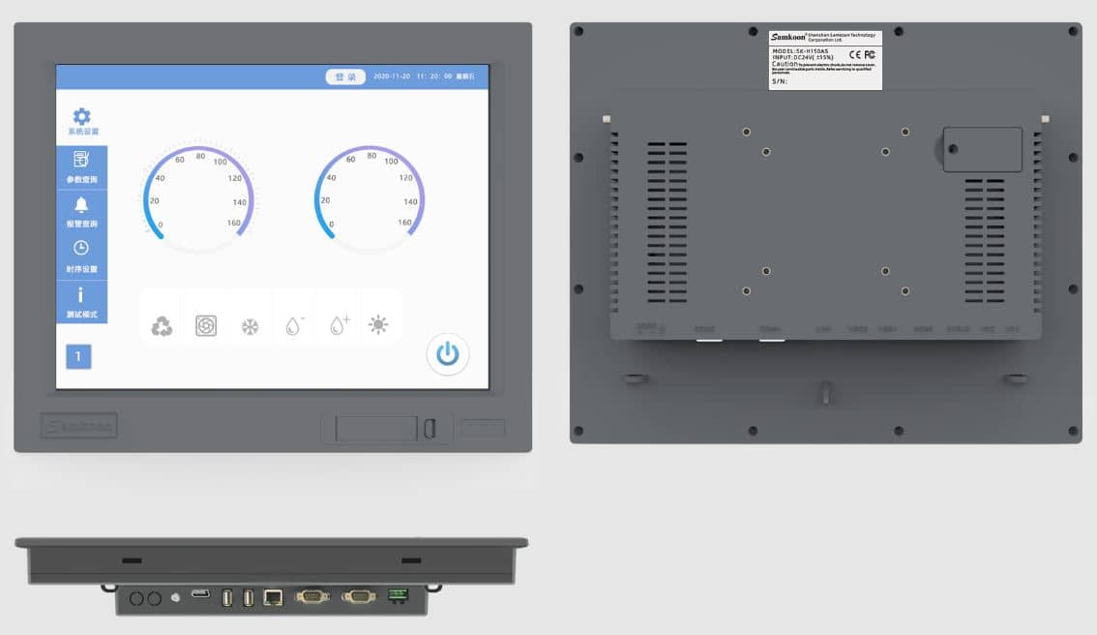Viewport: 1097px width, 635px height.
Task: Switch to the 时序设置 clock page
Action: tap(81, 255)
